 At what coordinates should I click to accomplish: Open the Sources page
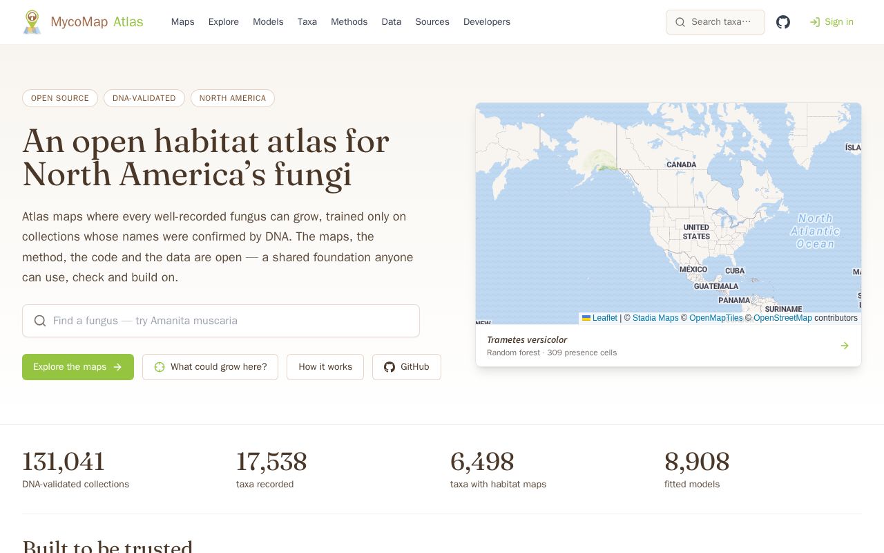[432, 22]
